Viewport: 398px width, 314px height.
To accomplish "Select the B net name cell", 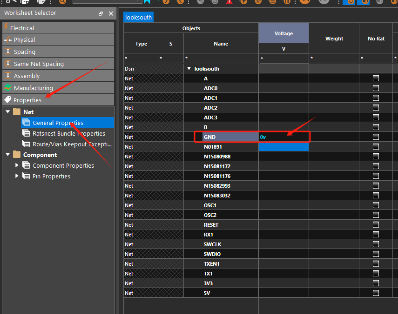I will (221, 127).
